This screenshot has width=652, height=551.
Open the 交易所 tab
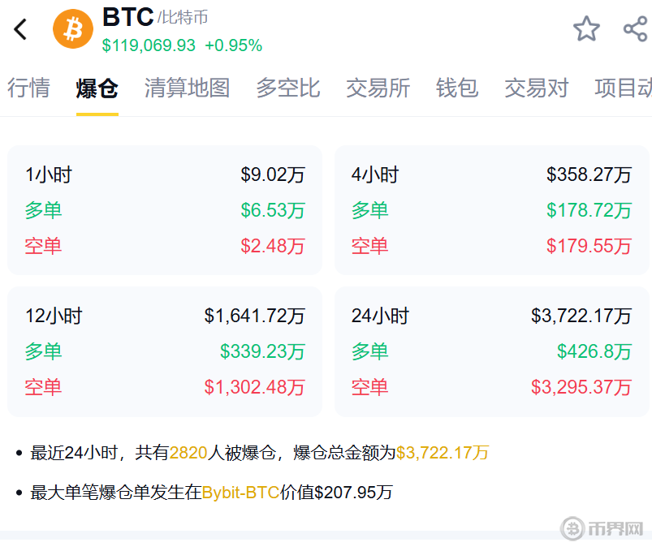[x=378, y=88]
